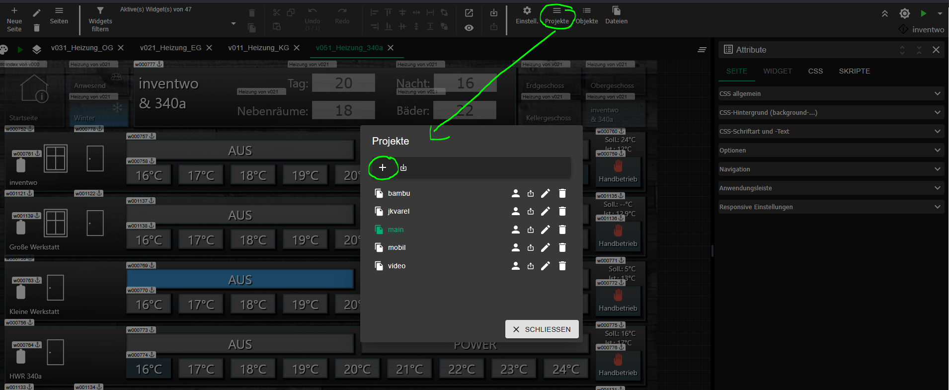Switch to the v021_Heizung_EG tab
The image size is (949, 390).
pyautogui.click(x=170, y=48)
